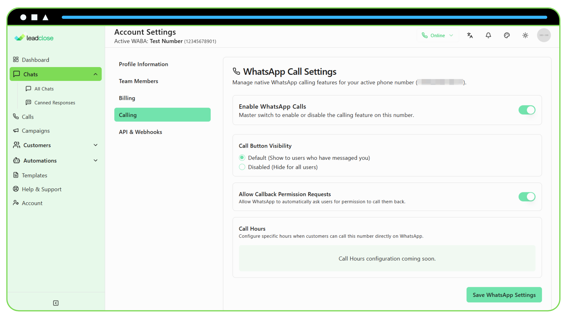Click the 'Call Hours' heading
The image size is (567, 319).
click(x=252, y=229)
